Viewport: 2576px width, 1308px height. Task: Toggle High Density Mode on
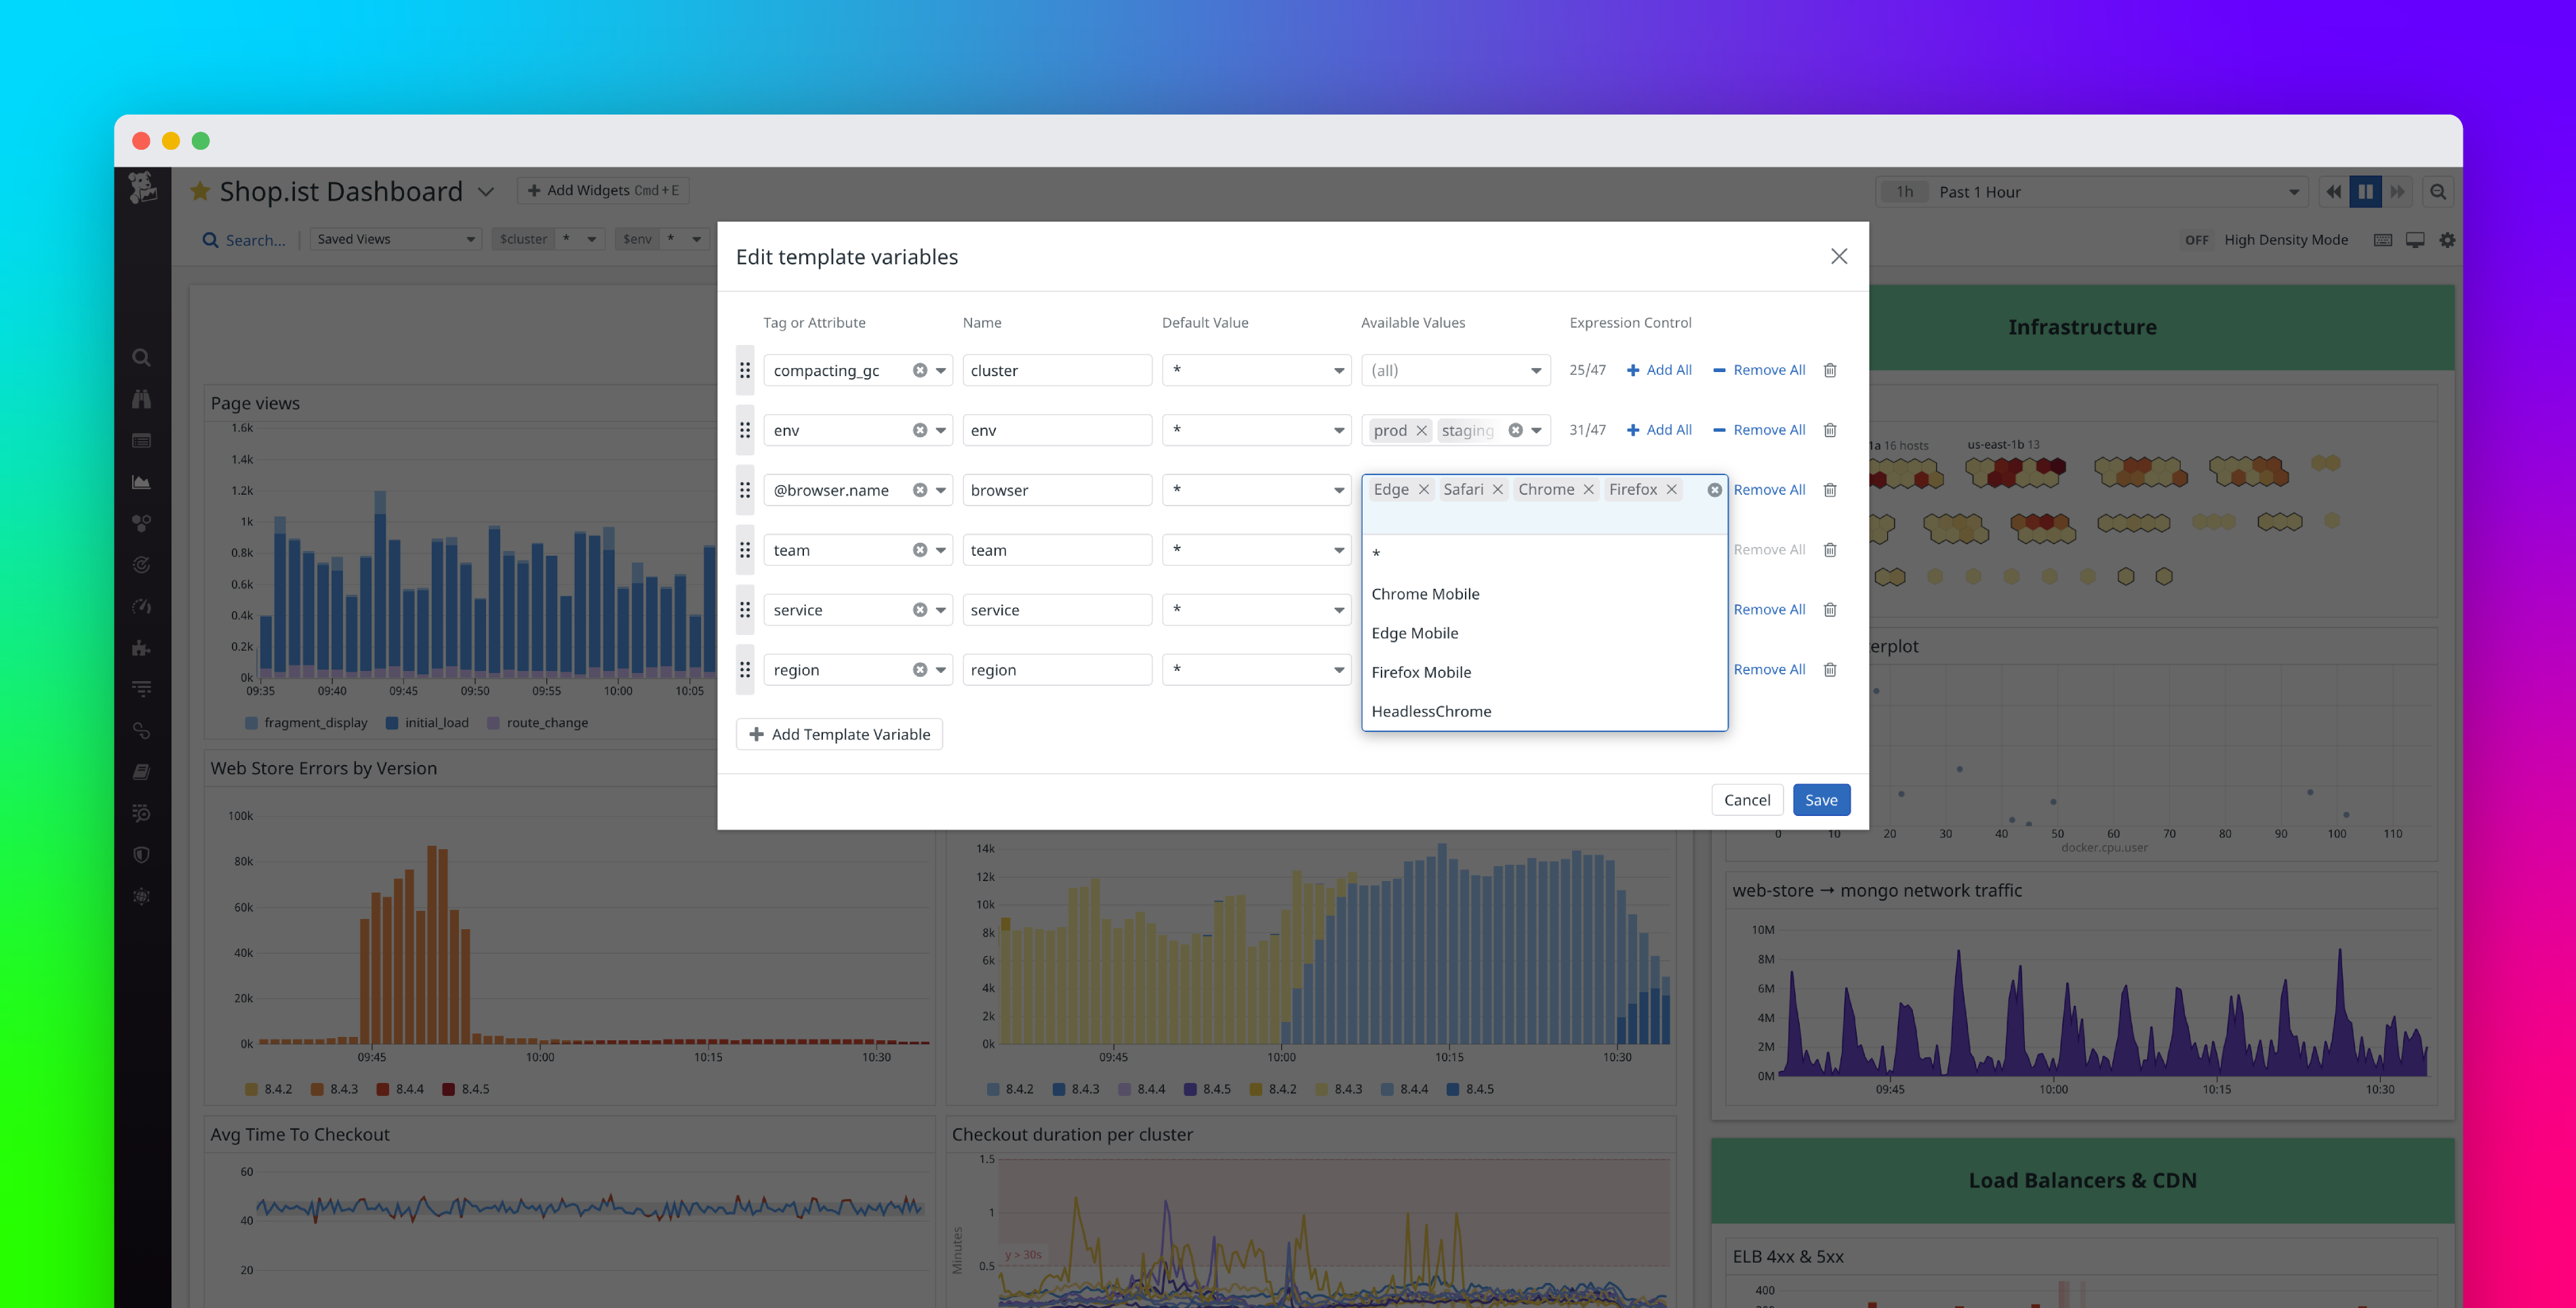point(2196,240)
